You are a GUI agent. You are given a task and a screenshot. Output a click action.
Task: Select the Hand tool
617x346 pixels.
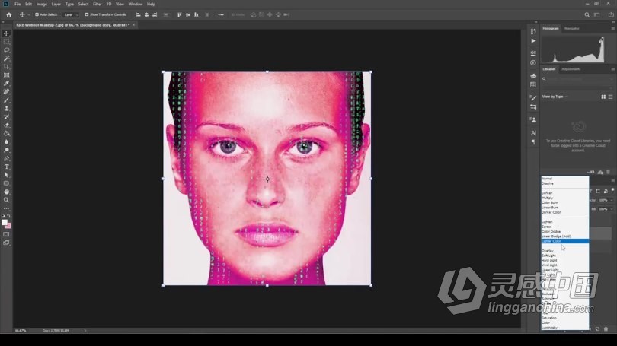click(x=6, y=192)
